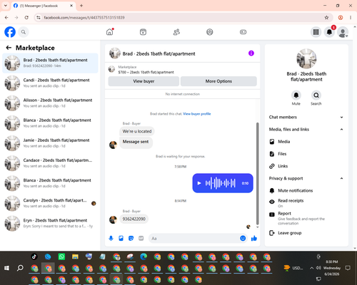Click the chat vertical scrollbar
This screenshot has height=285, width=357.
[257, 173]
